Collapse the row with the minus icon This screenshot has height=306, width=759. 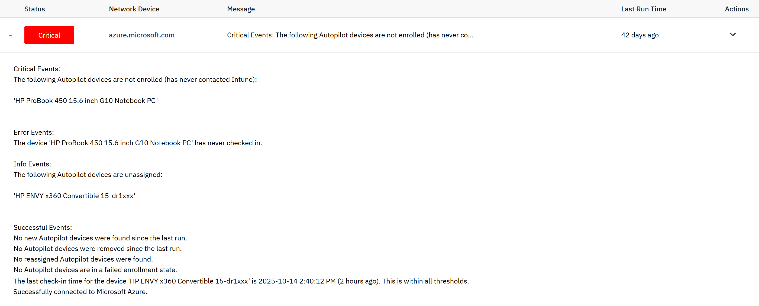click(x=10, y=36)
